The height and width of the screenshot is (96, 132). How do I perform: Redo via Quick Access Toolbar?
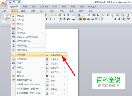[19, 2]
